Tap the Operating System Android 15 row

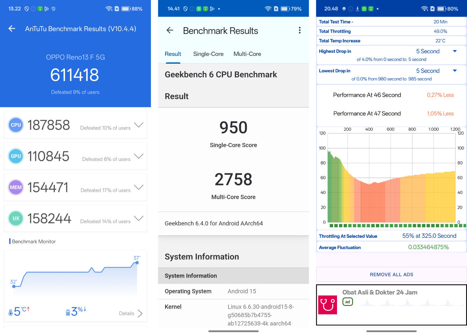tap(233, 291)
